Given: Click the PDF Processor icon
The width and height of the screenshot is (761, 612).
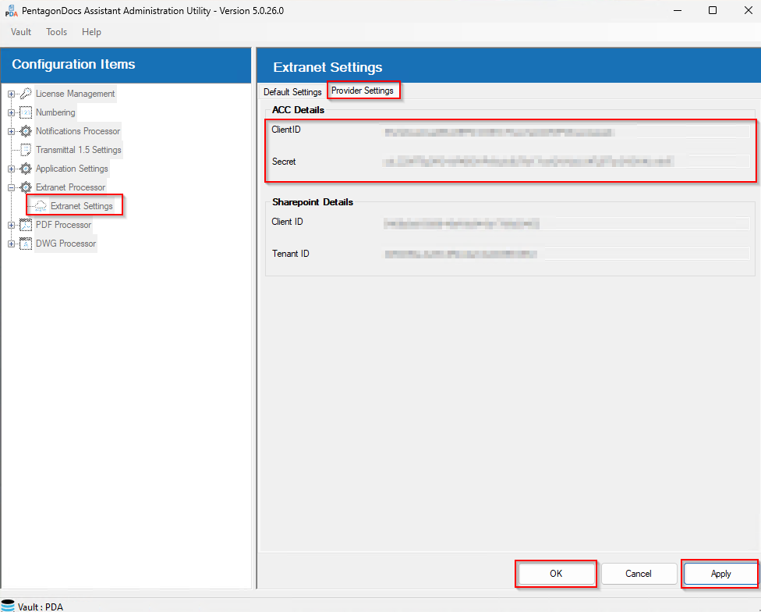Looking at the screenshot, I should (x=26, y=225).
